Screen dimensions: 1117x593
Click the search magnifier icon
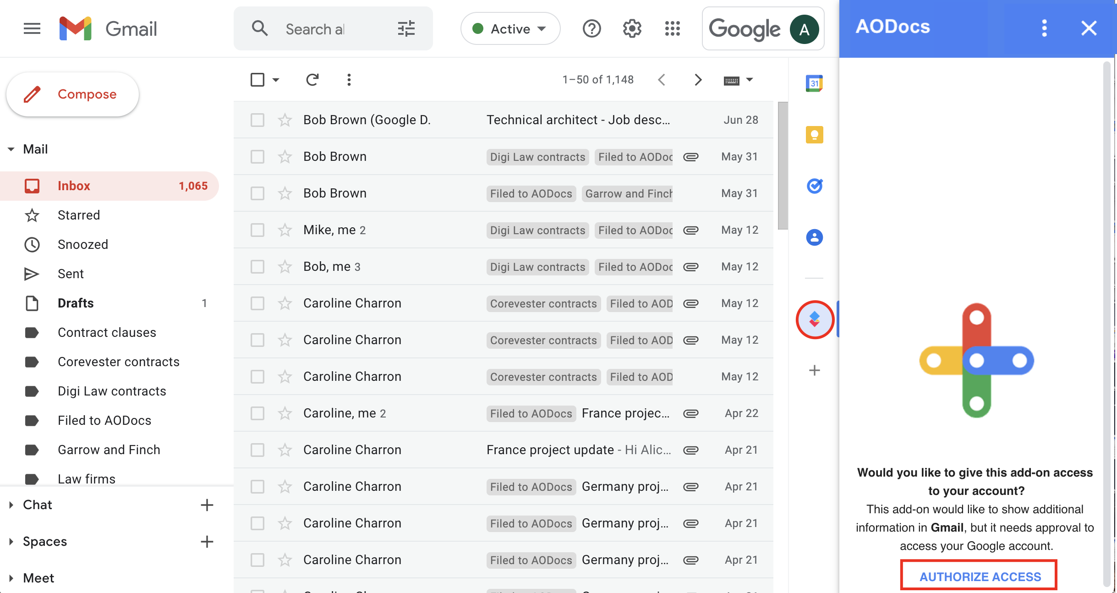(260, 28)
